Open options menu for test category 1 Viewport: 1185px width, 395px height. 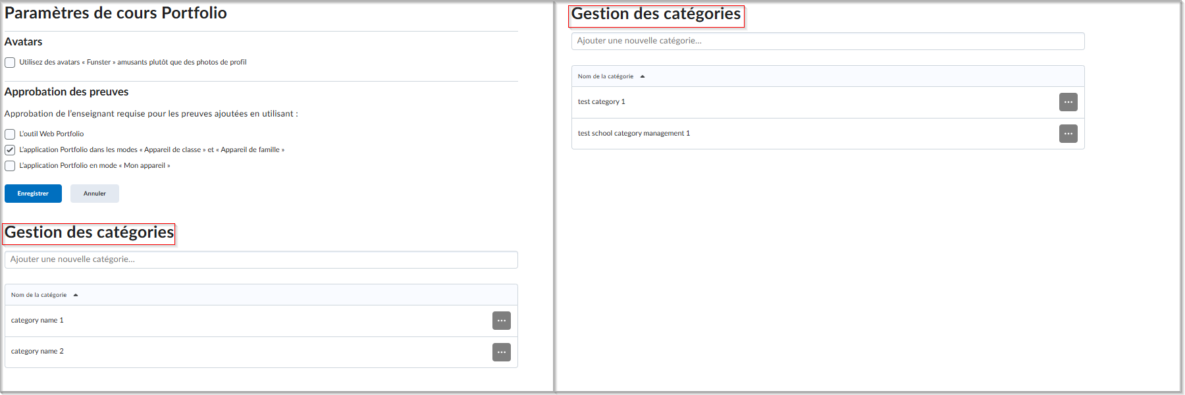pyautogui.click(x=1068, y=102)
